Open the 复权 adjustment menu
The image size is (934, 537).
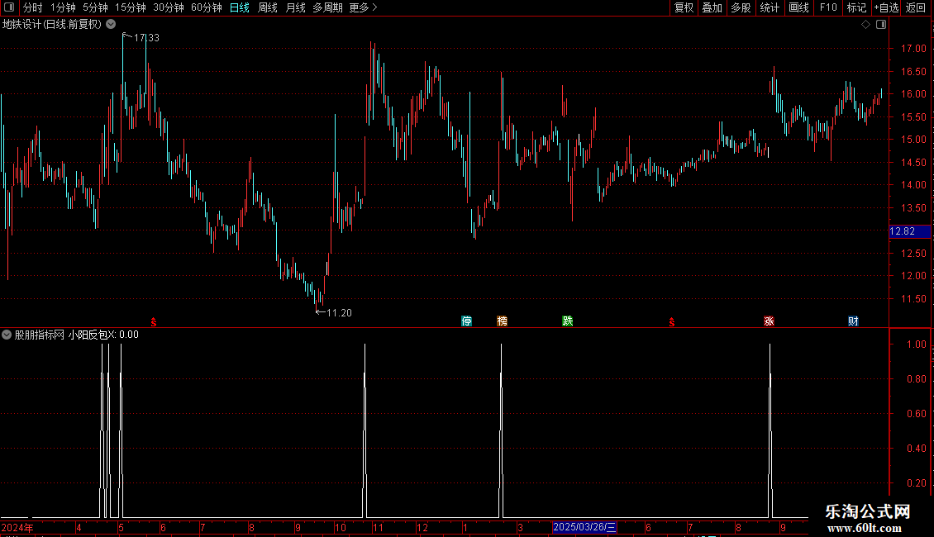click(684, 7)
